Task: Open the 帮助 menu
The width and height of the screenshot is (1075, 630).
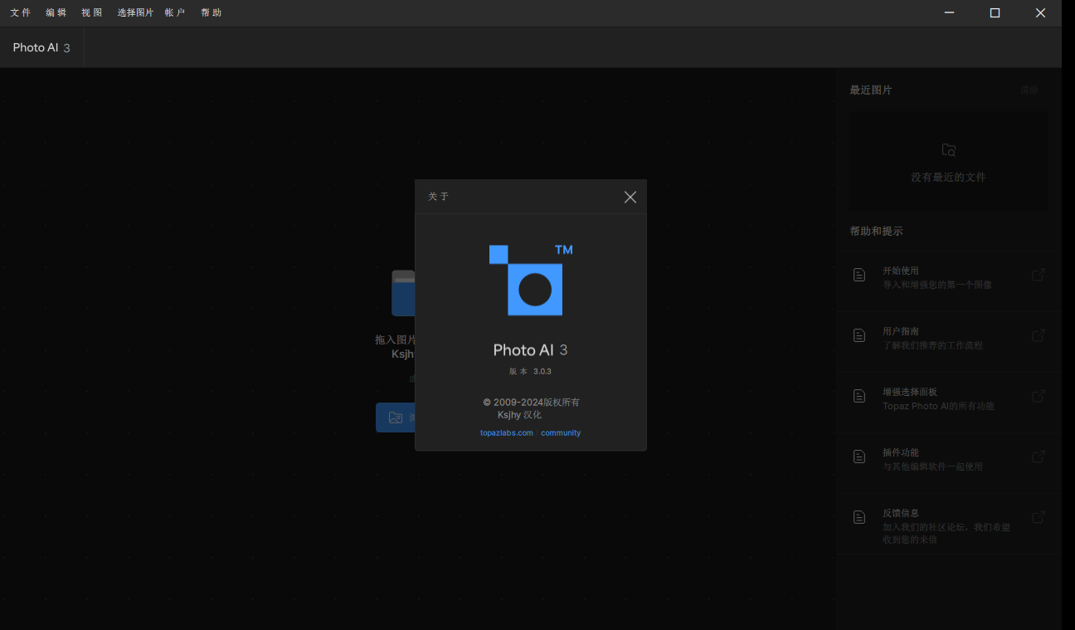Action: point(212,12)
